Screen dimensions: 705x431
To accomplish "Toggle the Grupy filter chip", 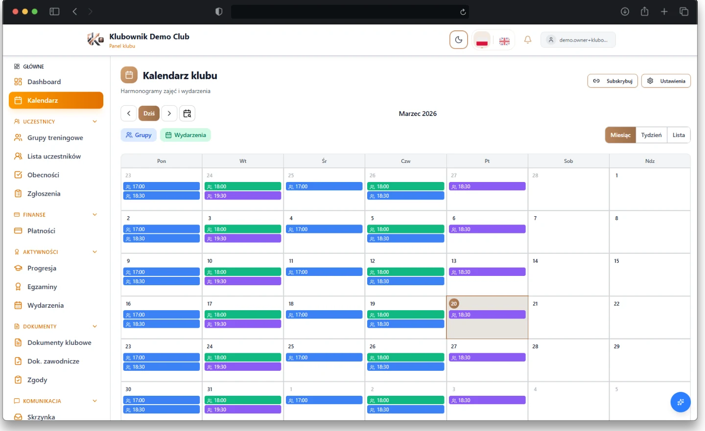I will (139, 135).
